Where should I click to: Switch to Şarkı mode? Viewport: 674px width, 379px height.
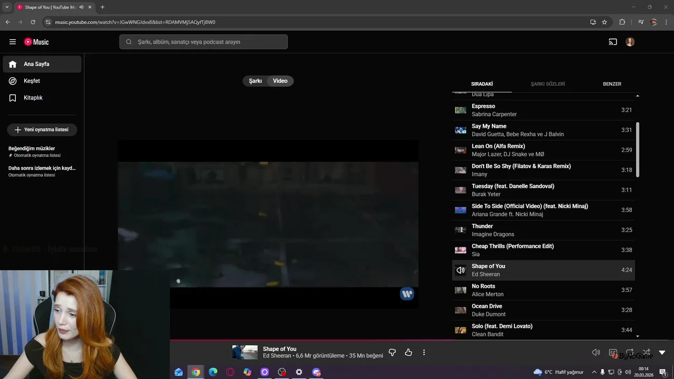255,81
